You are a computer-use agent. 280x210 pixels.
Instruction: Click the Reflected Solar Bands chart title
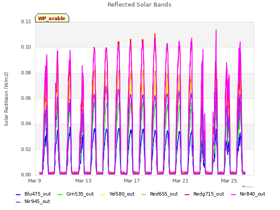pyautogui.click(x=140, y=5)
